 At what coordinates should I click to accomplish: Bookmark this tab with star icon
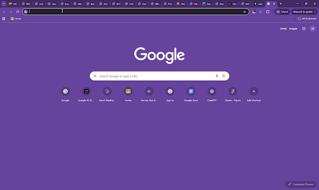[245, 12]
